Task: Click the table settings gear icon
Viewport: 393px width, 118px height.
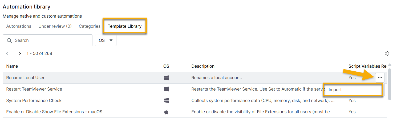Action: [387, 54]
